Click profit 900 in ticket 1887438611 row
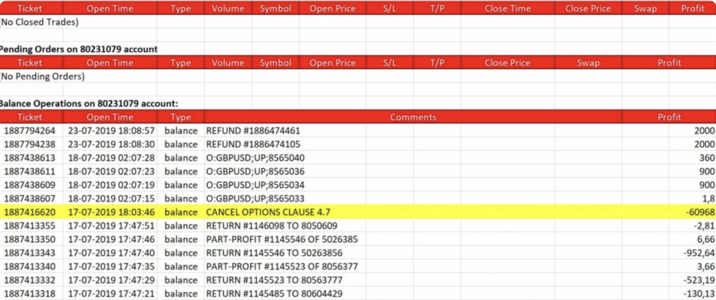Image resolution: width=716 pixels, height=300 pixels. coord(707,171)
